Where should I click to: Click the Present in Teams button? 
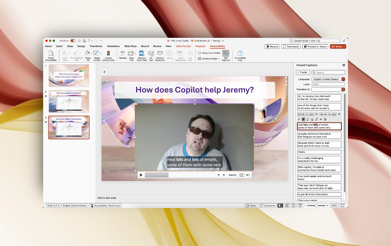315,46
